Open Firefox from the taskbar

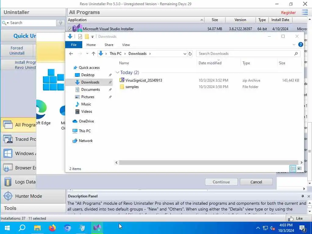(x=52, y=228)
